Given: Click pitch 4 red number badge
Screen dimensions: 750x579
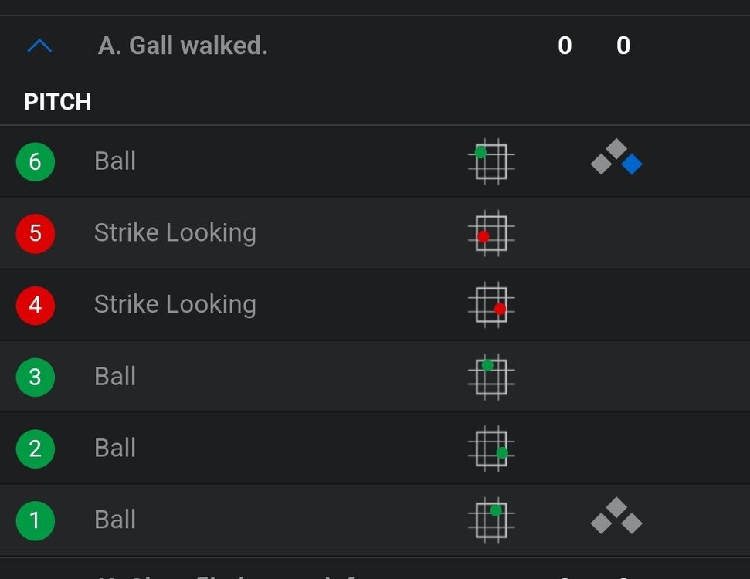Looking at the screenshot, I should (36, 305).
